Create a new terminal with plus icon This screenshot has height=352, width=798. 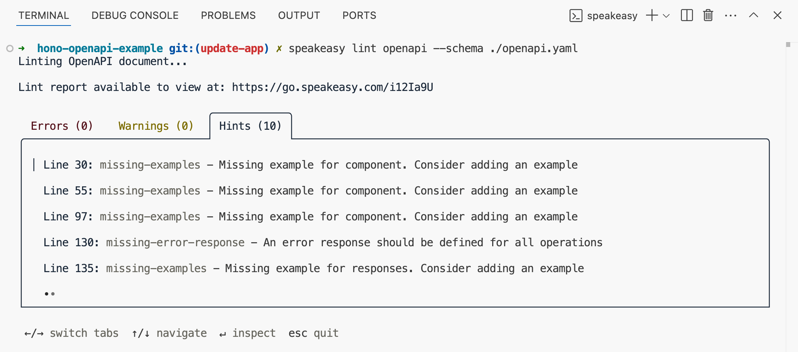click(x=652, y=16)
